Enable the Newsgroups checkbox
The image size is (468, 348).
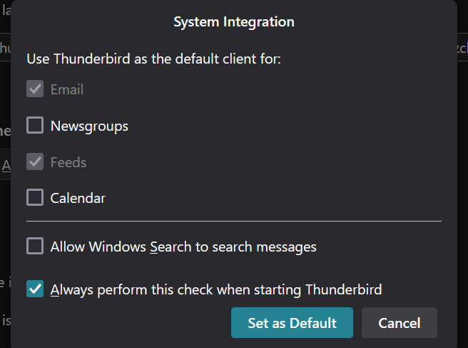point(35,126)
